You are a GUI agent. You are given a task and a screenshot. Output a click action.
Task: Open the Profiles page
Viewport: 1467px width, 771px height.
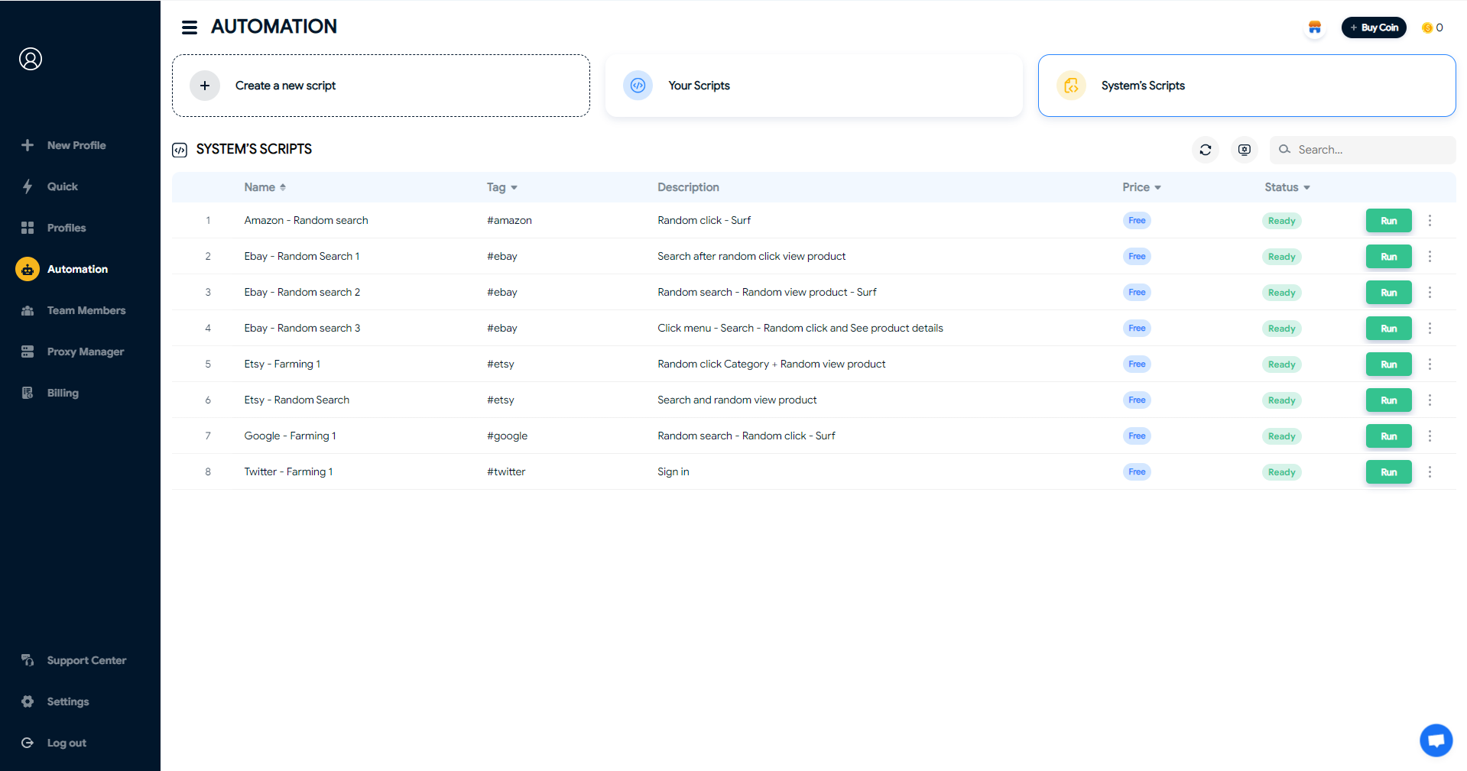[x=67, y=228]
